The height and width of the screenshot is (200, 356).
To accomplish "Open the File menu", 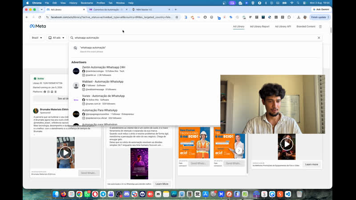I will [x=47, y=3].
